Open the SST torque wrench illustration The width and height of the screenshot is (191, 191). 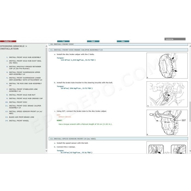tap(167, 123)
